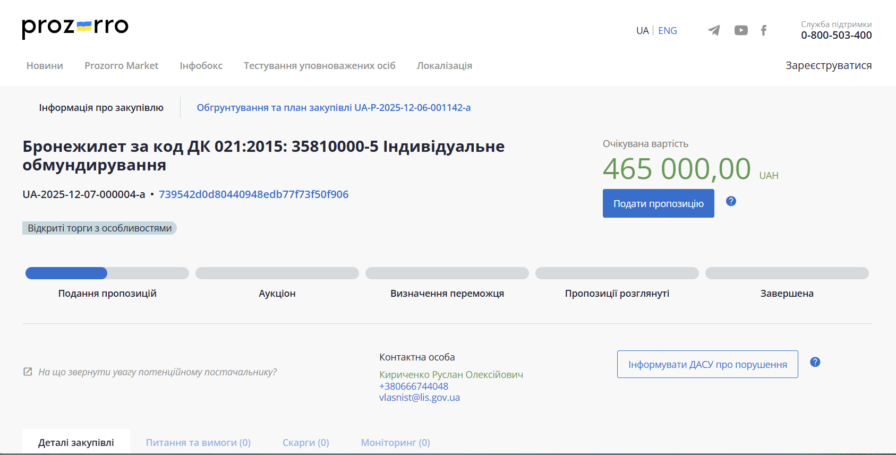Open the Telegram channel icon
Image resolution: width=896 pixels, height=455 pixels.
(714, 30)
